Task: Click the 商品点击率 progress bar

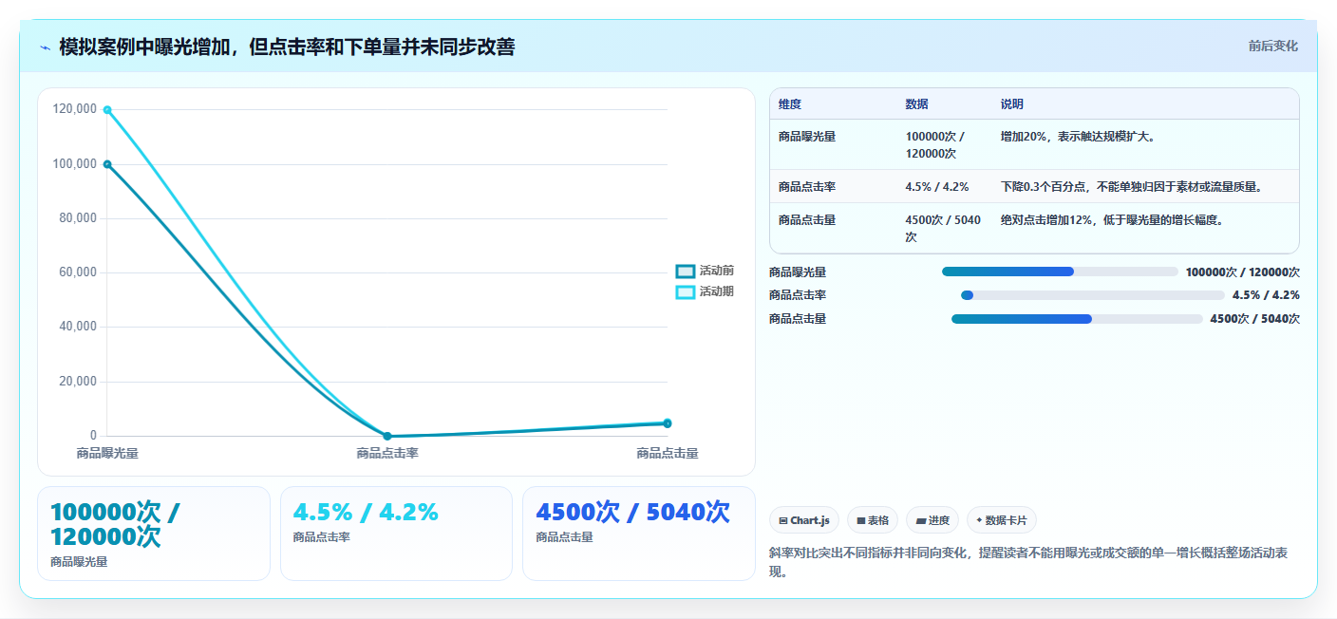Action: pyautogui.click(x=1093, y=295)
